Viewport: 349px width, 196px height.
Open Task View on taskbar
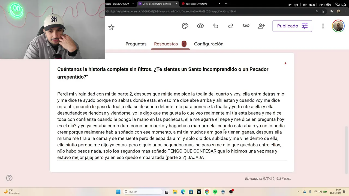point(167,192)
